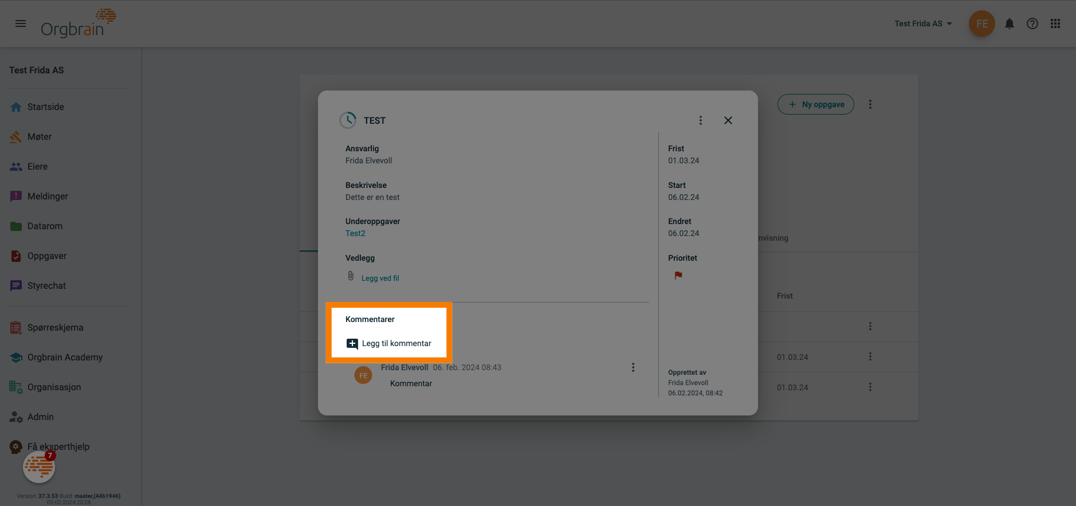
Task: Click the Datarom folder icon
Action: pyautogui.click(x=16, y=226)
